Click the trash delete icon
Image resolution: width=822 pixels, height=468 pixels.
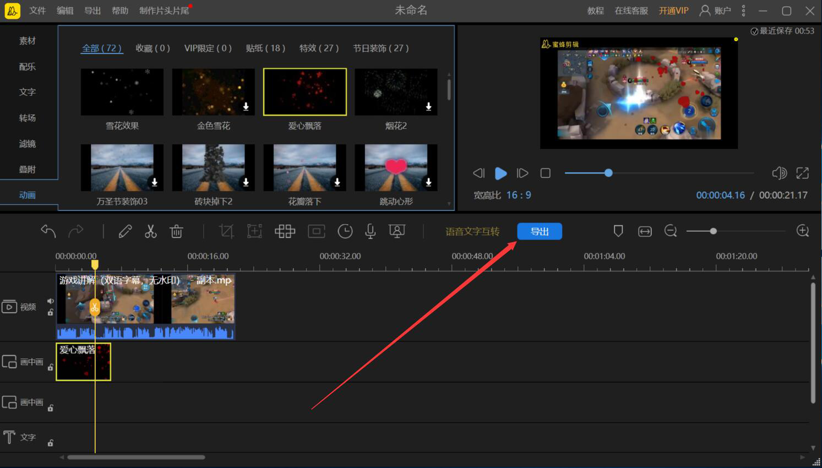tap(176, 231)
